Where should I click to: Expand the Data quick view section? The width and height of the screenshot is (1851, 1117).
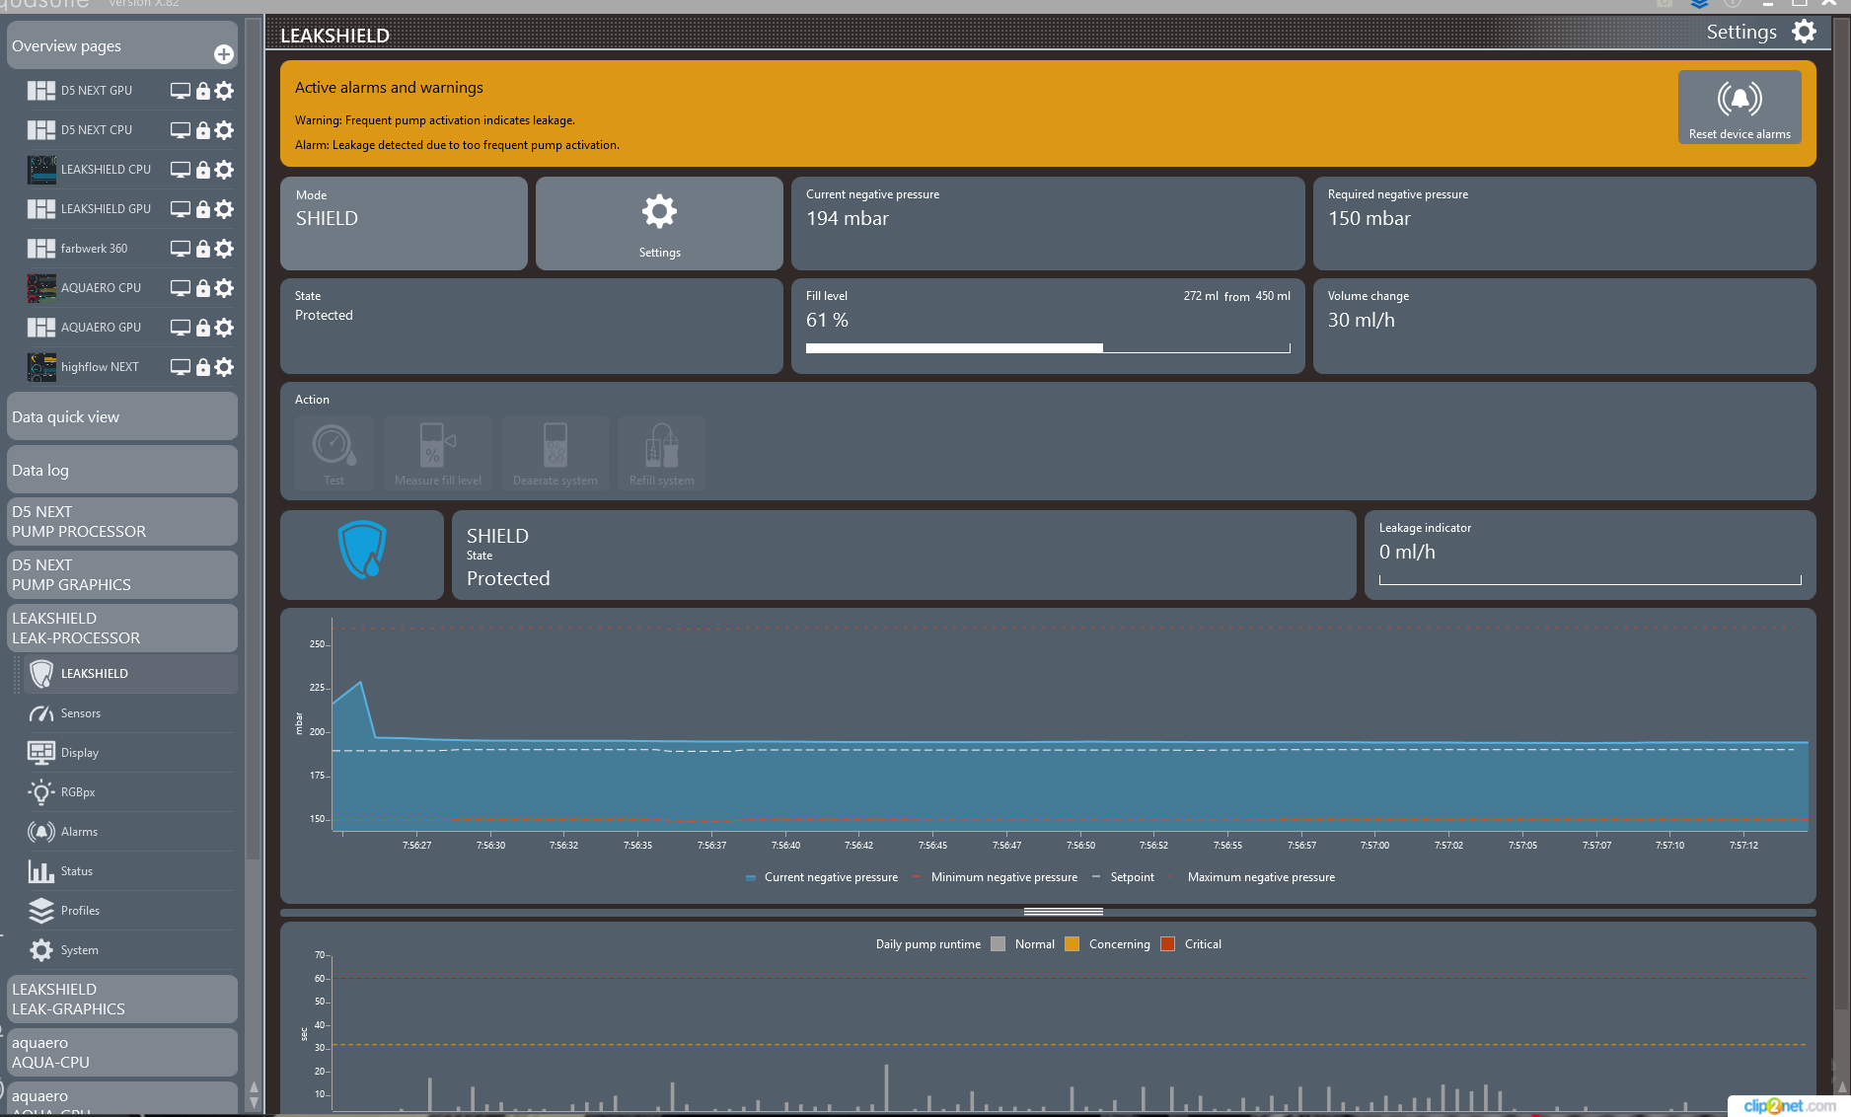pos(121,416)
